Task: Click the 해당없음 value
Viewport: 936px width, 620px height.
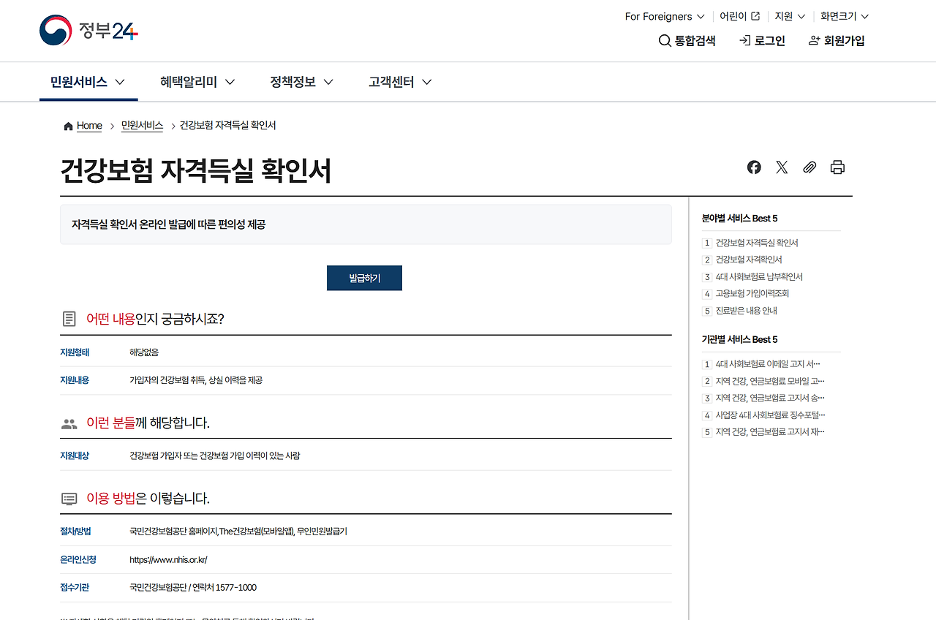Action: (144, 352)
